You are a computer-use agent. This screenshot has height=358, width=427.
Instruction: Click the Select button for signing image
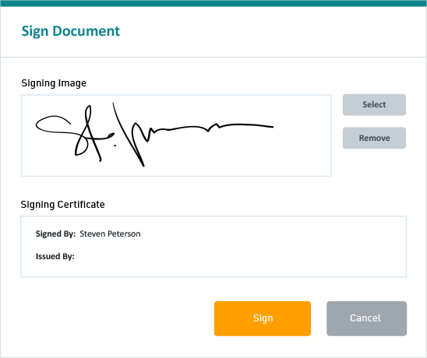[x=374, y=105]
